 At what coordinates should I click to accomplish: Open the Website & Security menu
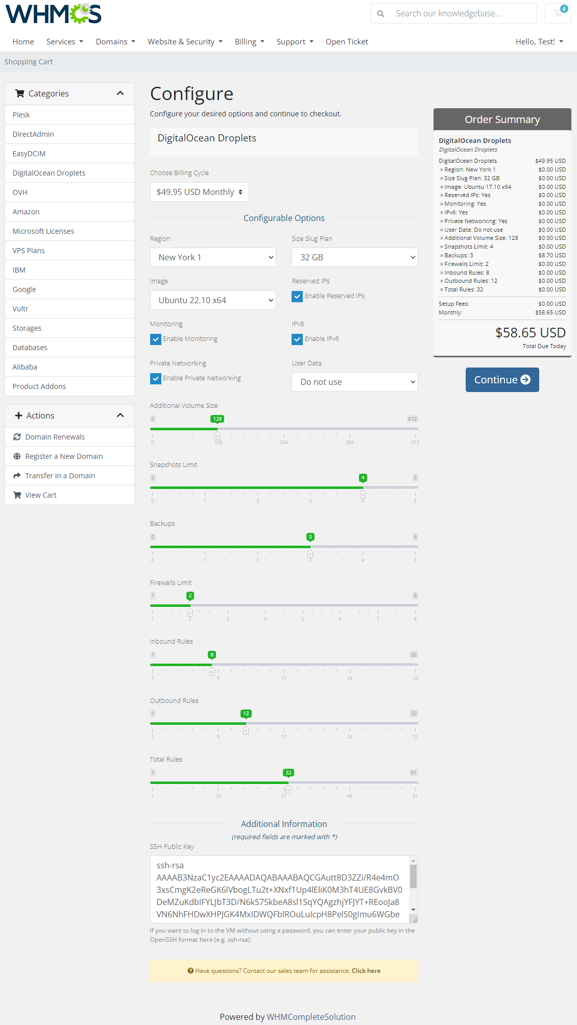pos(185,42)
